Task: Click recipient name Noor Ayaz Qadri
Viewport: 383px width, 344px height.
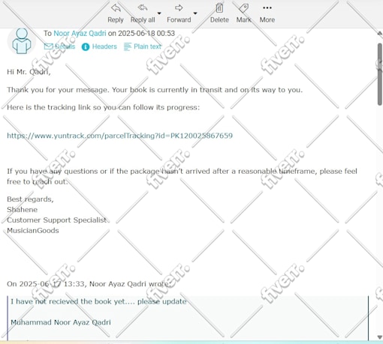Action: point(80,33)
